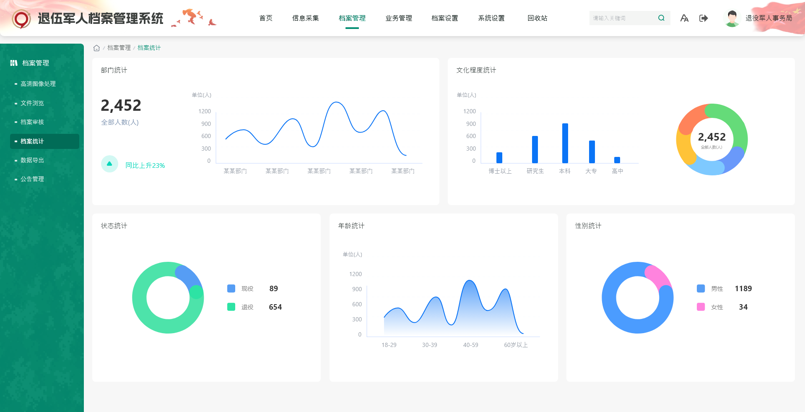Screen dimensions: 805x412
Task: Click the green upward trend arrow icon
Action: [109, 164]
